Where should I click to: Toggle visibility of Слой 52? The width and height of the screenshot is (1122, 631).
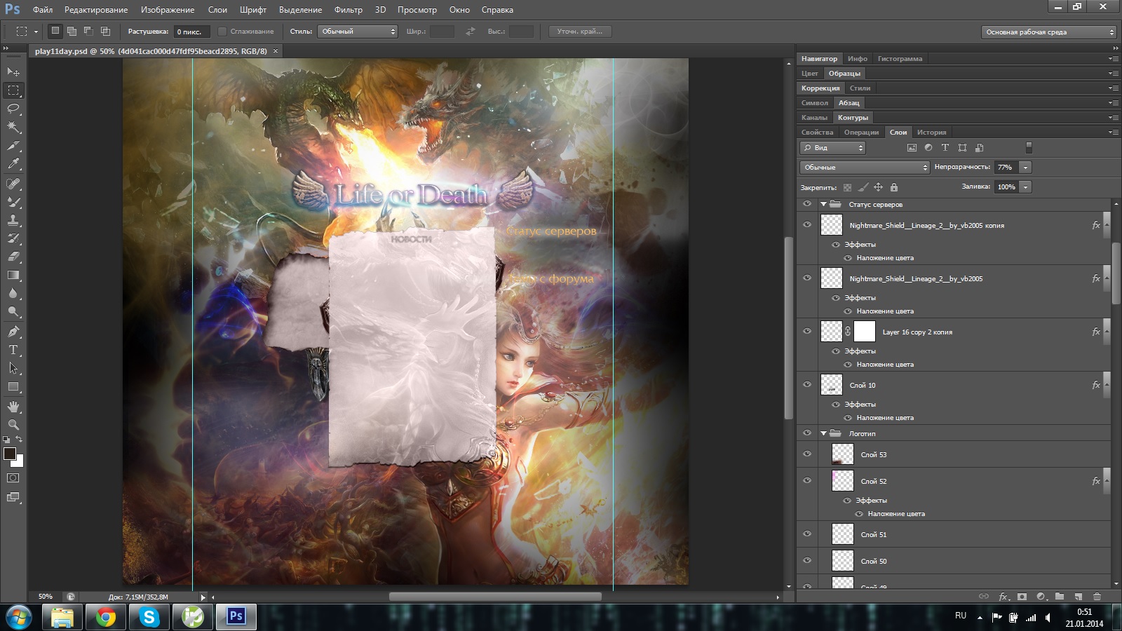[807, 480]
